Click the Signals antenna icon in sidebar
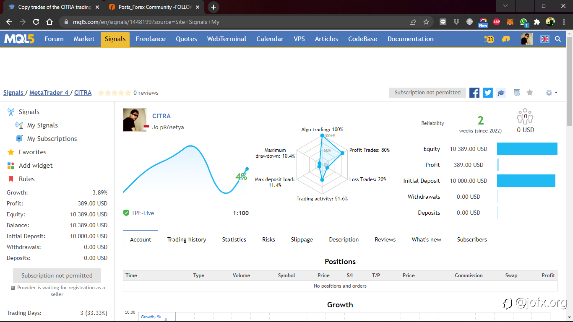Screen dimensions: 573x322 (11, 112)
